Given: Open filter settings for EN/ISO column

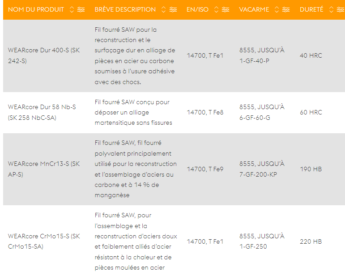Looking at the screenshot, I should 226,9.
